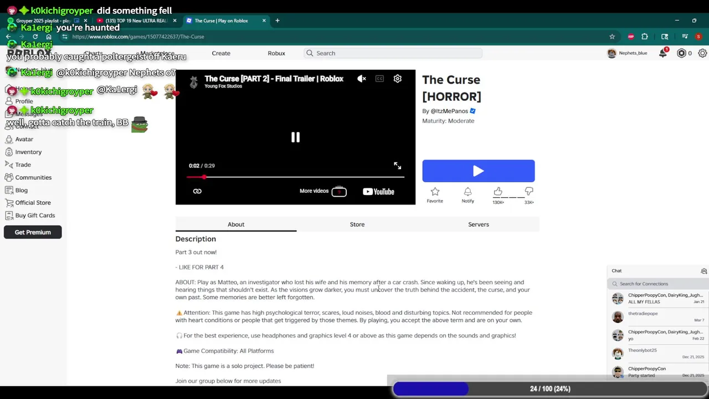Viewport: 709px width, 399px height.
Task: Click Search for Connections field
Action: pos(657,284)
